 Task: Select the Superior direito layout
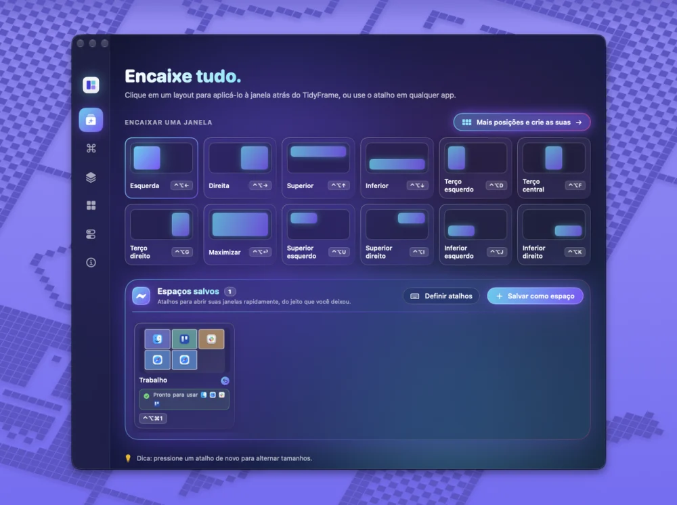[397, 234]
